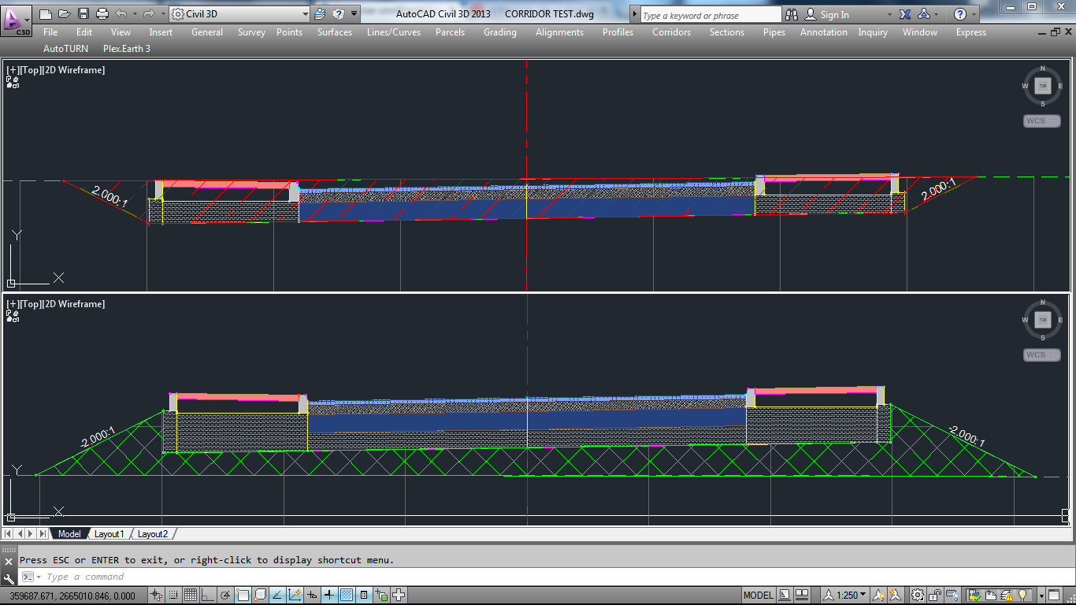1076x605 pixels.
Task: Toggle Transparency display in status bar
Action: [347, 595]
